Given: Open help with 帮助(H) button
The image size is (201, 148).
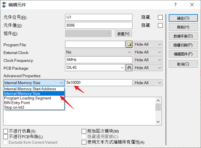Looking at the screenshot, I should (x=183, y=27).
